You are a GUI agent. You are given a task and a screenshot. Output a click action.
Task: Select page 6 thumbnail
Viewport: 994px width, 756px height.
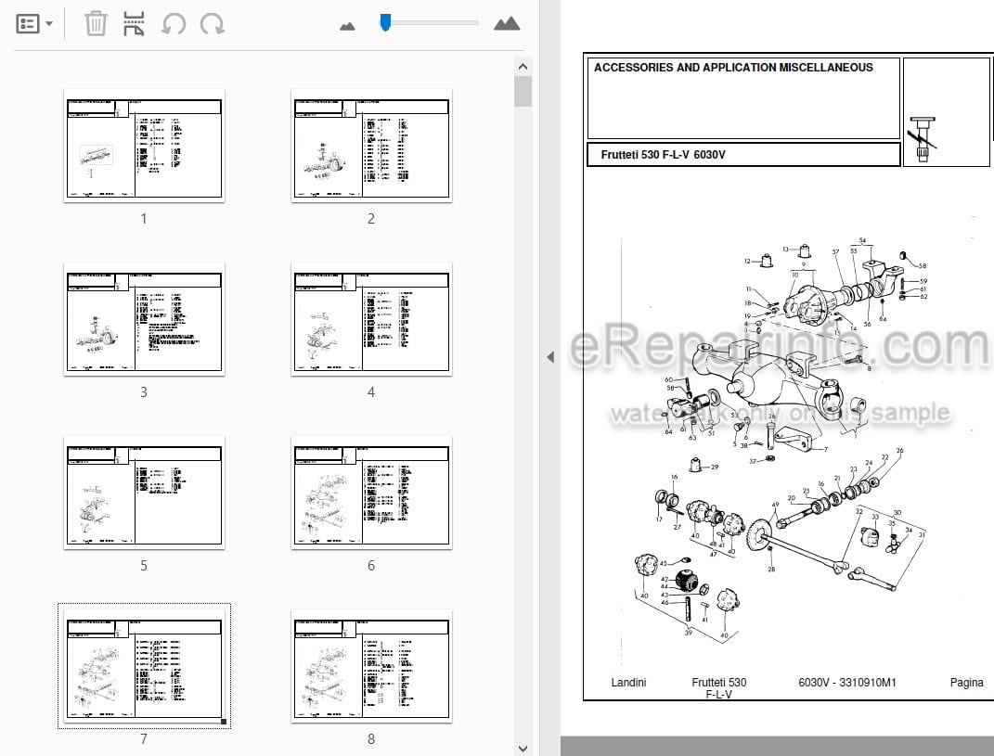(x=371, y=493)
